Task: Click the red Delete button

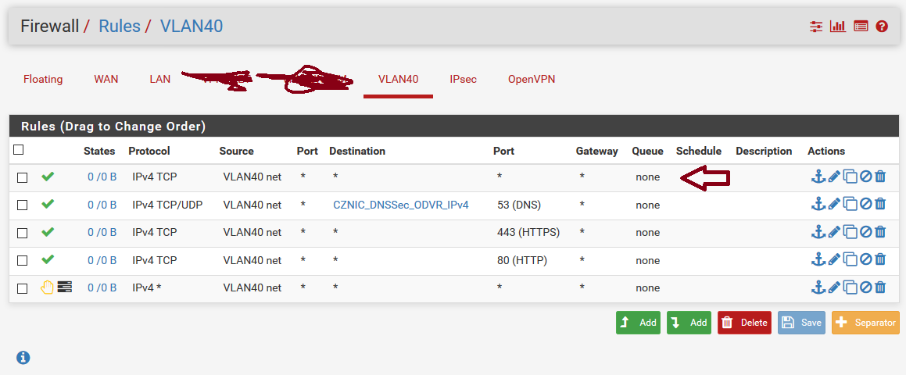Action: click(x=746, y=323)
